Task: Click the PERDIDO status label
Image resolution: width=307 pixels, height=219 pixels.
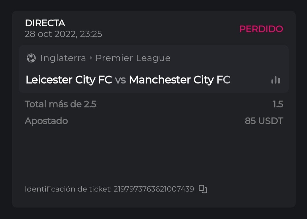Action: (261, 29)
